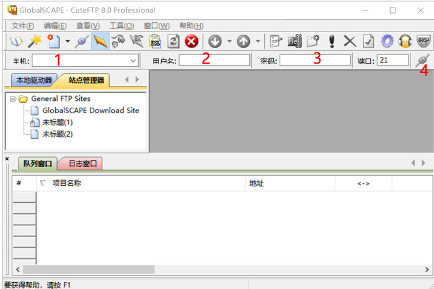Screen dimensions: 434x289
Task: Click the Properties checkmark page icon
Action: [x=368, y=41]
